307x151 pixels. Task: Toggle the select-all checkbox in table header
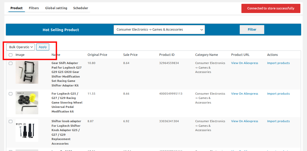pos(10,55)
